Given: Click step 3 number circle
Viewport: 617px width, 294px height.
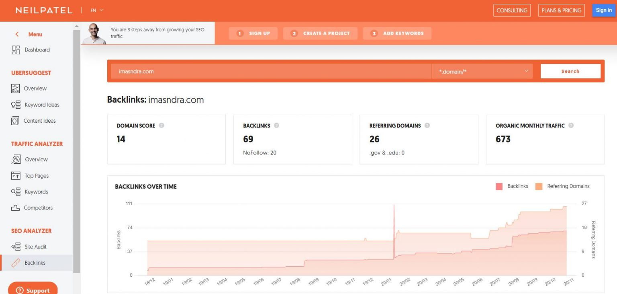Looking at the screenshot, I should pos(374,33).
